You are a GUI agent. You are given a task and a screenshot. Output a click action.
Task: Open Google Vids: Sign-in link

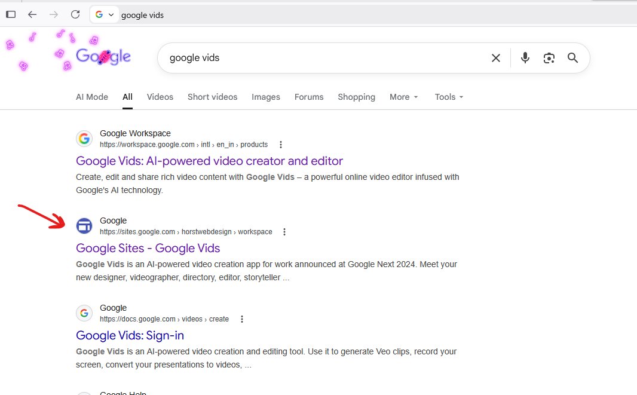[130, 336]
